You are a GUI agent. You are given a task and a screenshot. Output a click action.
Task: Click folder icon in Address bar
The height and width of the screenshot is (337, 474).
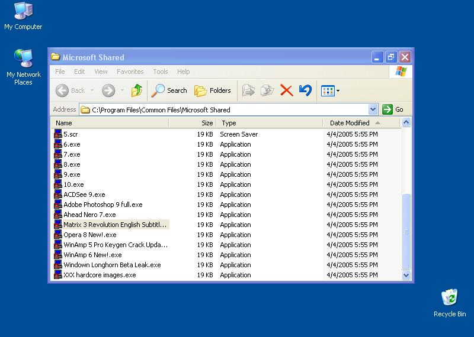coord(85,110)
